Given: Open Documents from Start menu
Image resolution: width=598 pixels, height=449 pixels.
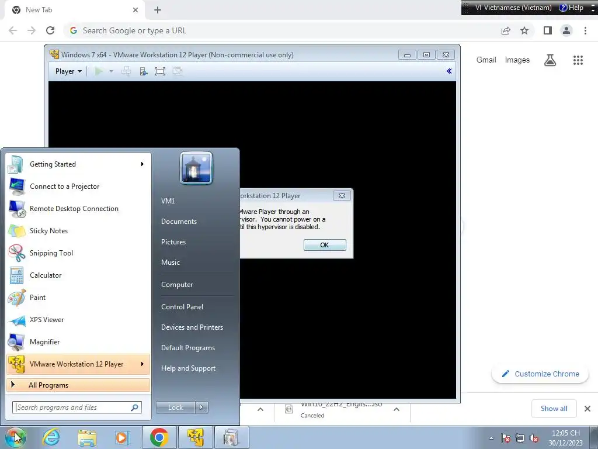Looking at the screenshot, I should point(179,222).
